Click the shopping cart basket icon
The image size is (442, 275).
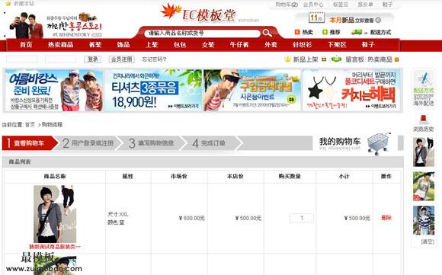click(379, 143)
